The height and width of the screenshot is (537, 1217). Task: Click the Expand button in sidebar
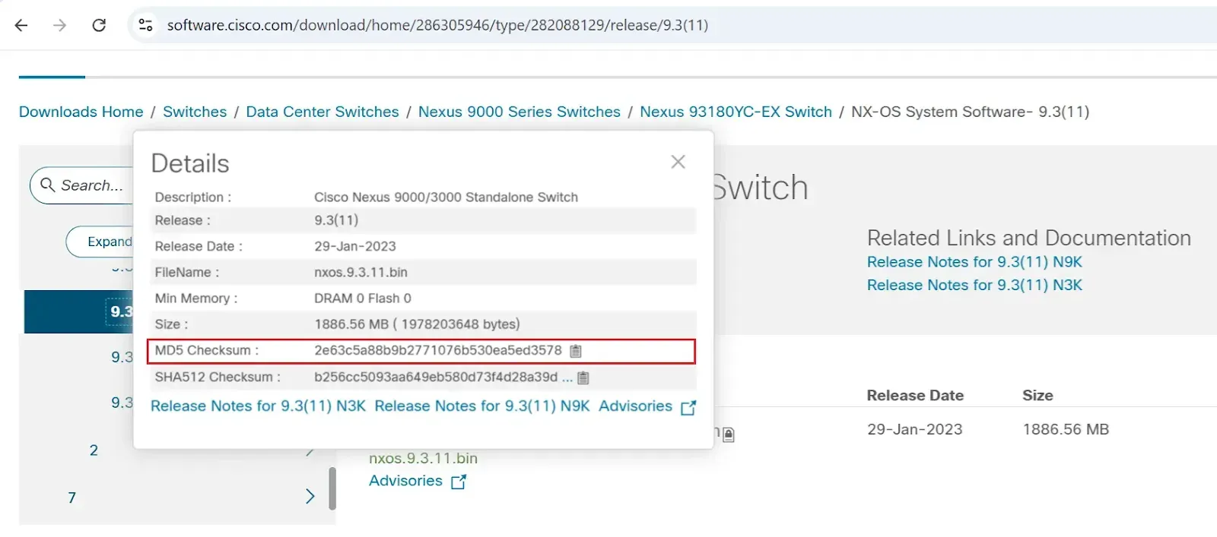[x=100, y=242]
